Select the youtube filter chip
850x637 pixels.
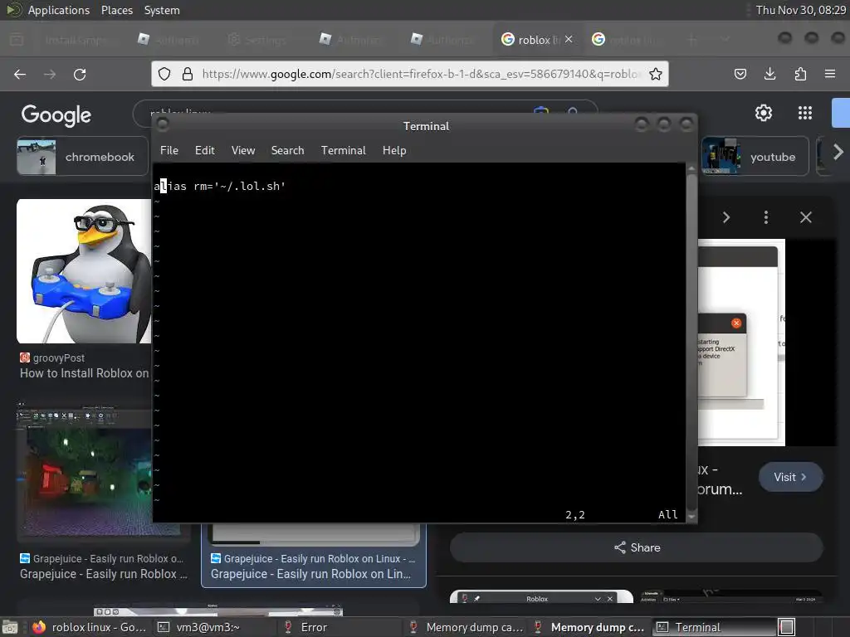[x=755, y=157]
